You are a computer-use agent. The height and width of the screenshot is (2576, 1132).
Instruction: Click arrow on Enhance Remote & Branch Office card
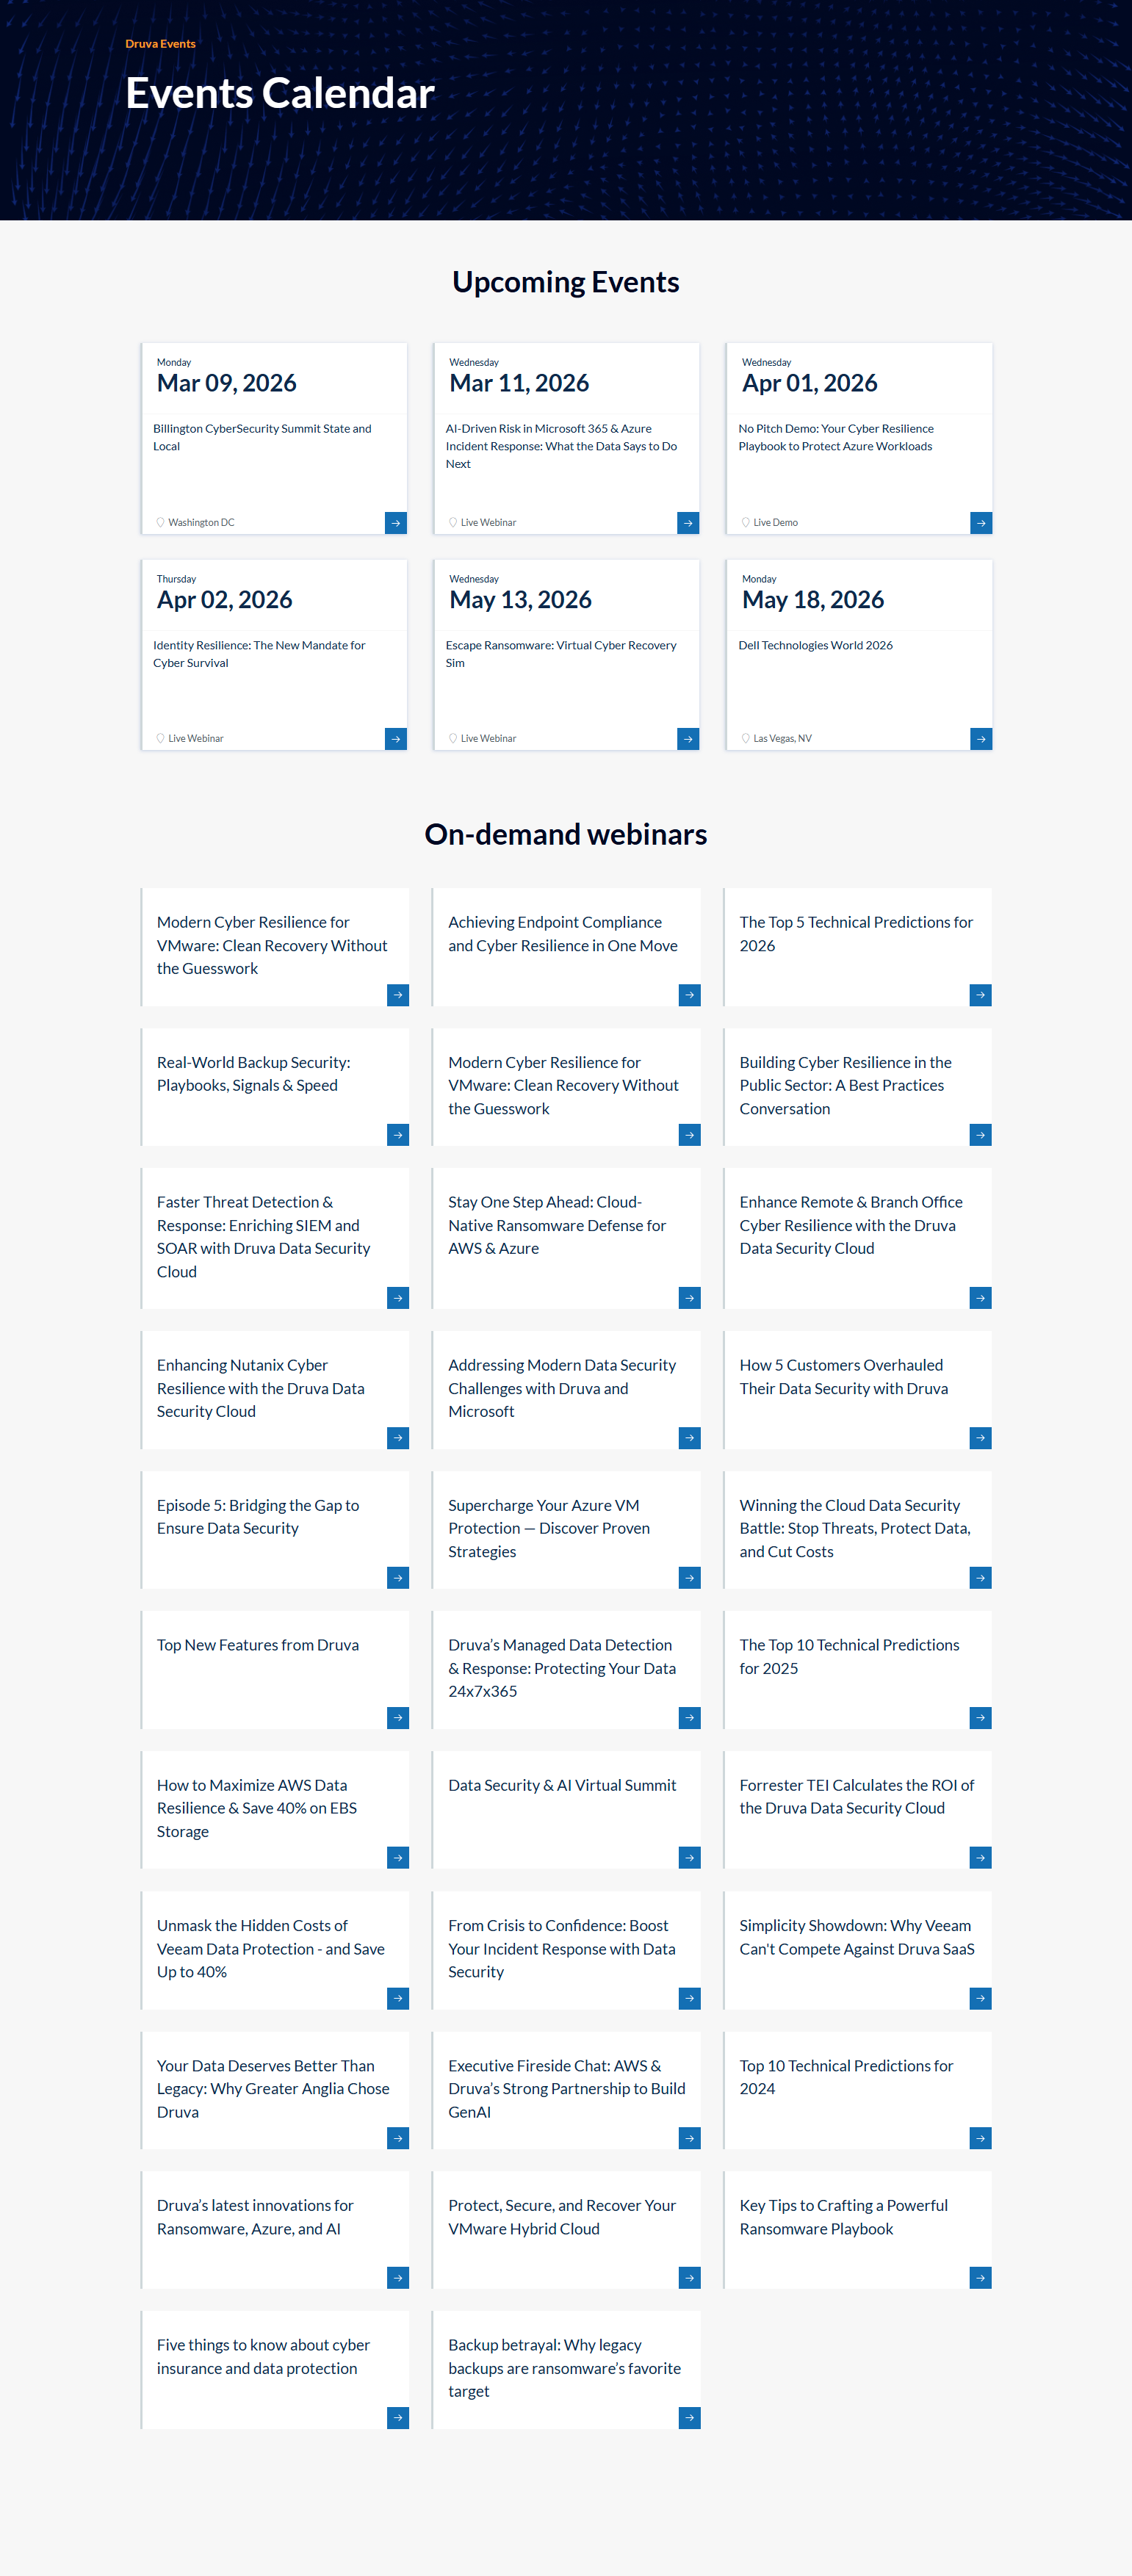pos(981,1298)
